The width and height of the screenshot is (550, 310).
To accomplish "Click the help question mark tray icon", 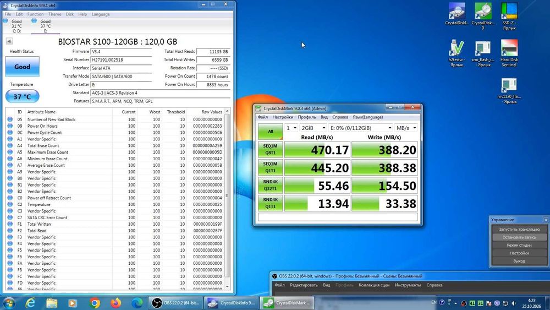I will [x=442, y=302].
